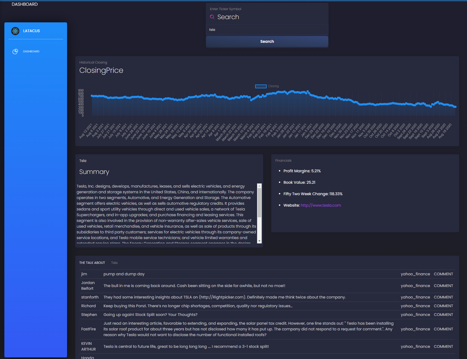Click the Dashboard pie chart icon

point(15,52)
